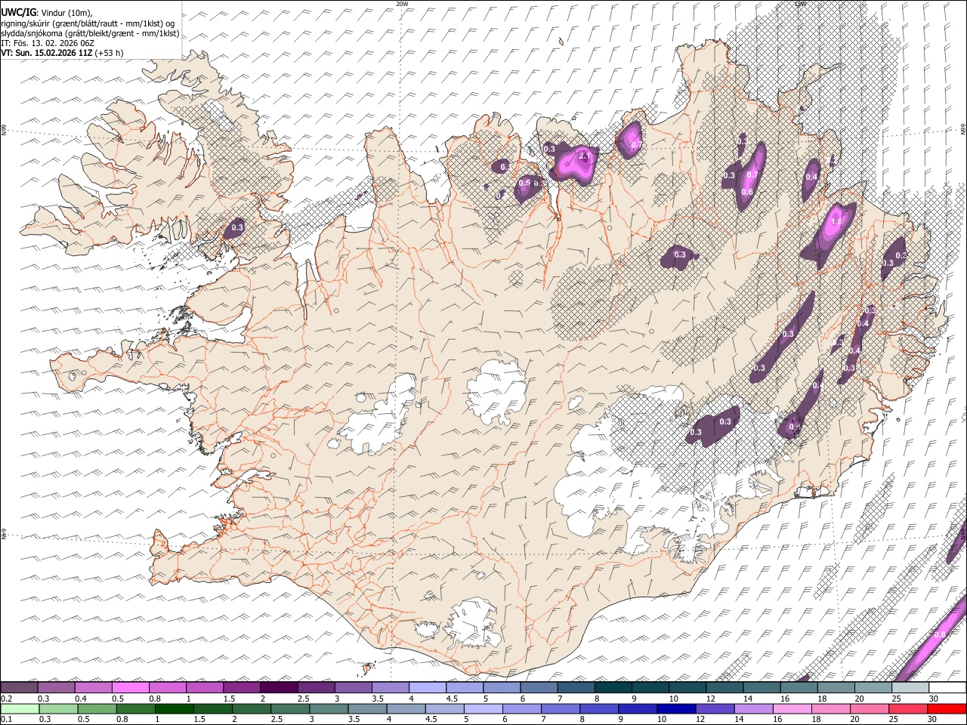
Task: Click the 'slydda/snjókoma' legend description line
Action: tap(90, 33)
